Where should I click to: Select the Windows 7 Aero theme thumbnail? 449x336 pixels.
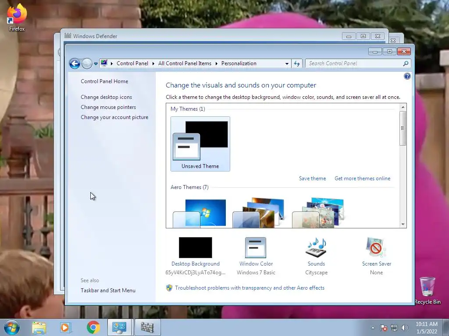click(200, 213)
